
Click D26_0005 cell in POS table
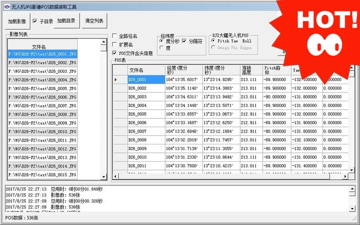pos(146,114)
